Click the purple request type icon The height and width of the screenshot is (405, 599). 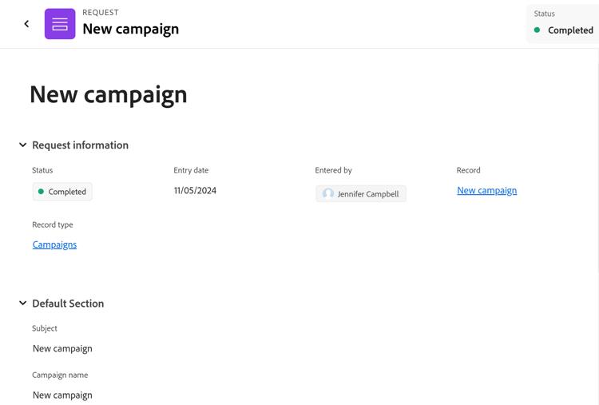(x=60, y=24)
